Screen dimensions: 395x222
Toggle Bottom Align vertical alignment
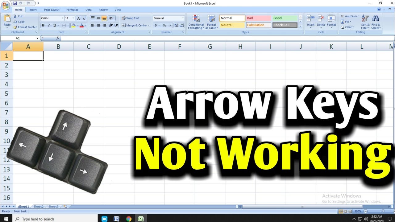[x=104, y=18]
